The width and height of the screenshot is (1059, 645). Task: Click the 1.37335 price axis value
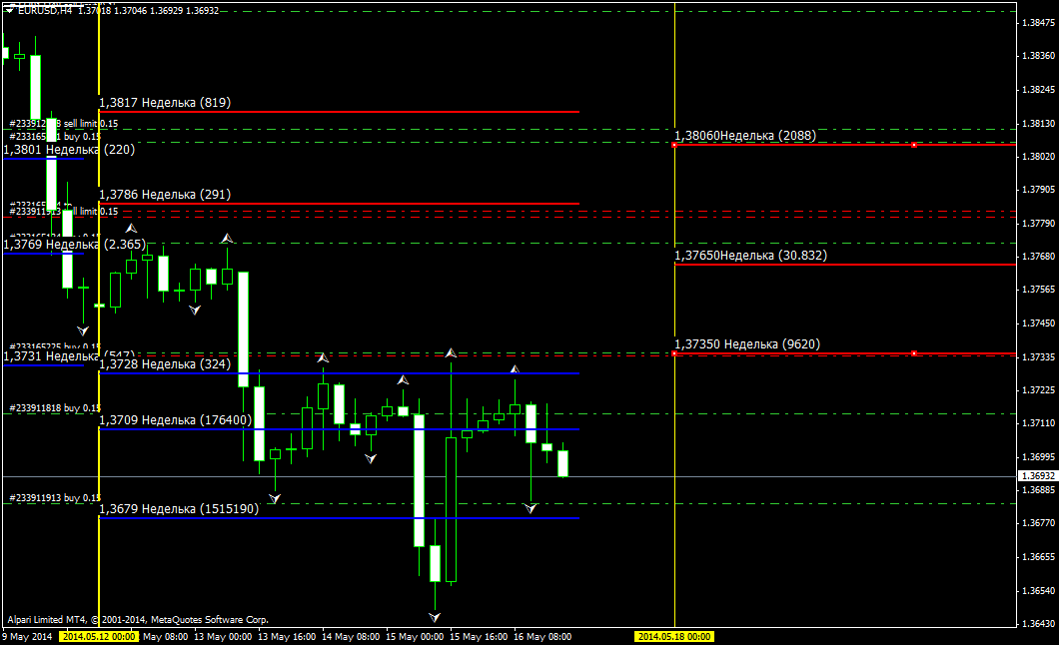point(1039,356)
